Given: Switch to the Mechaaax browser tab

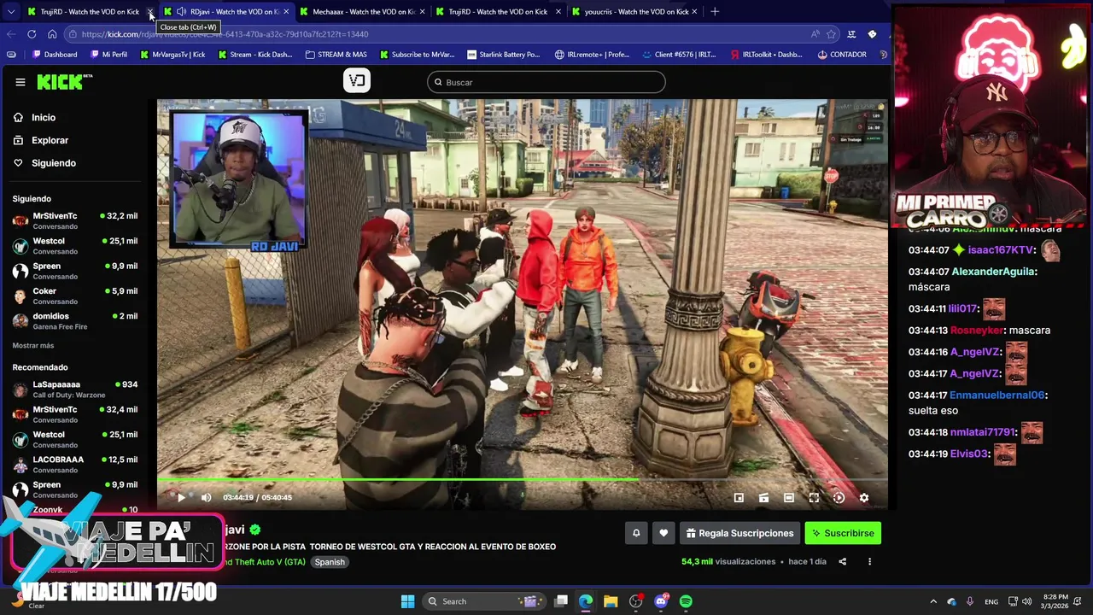Looking at the screenshot, I should pos(363,11).
